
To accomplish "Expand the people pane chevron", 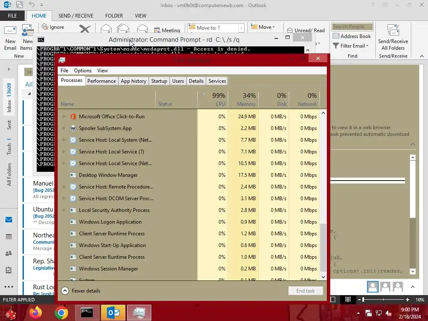I will pos(413,287).
